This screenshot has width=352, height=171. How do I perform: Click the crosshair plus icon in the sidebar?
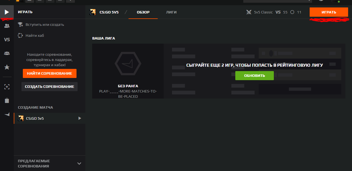7,87
